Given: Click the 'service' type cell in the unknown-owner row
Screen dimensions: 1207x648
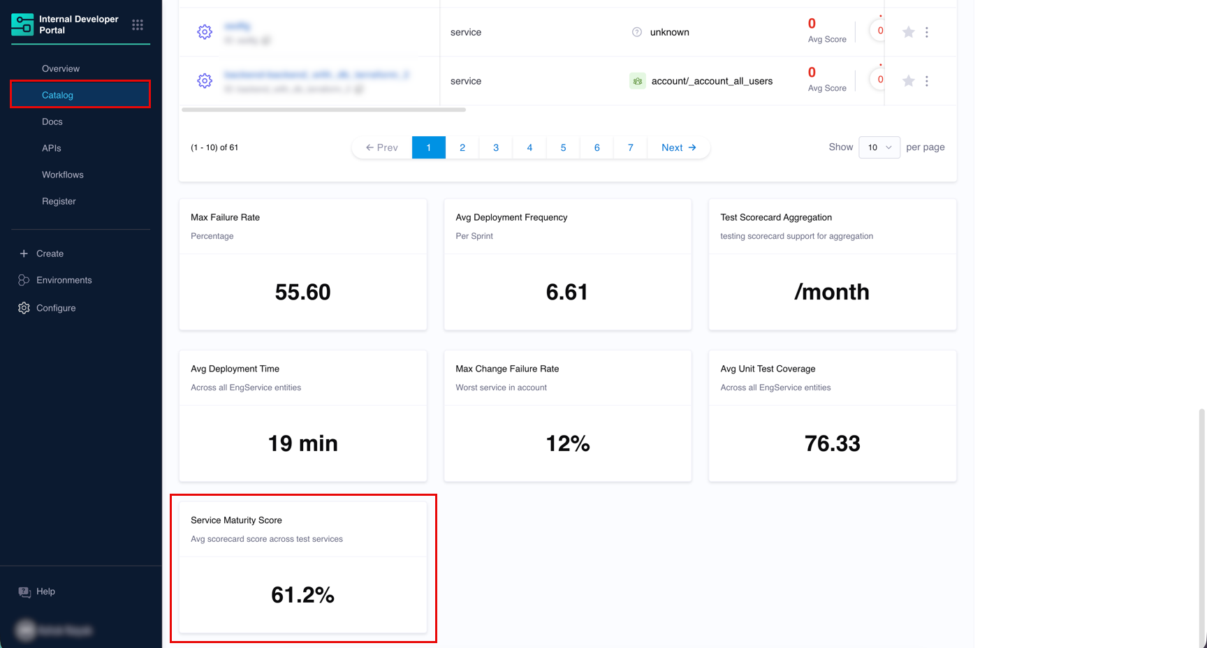Looking at the screenshot, I should click(x=466, y=32).
